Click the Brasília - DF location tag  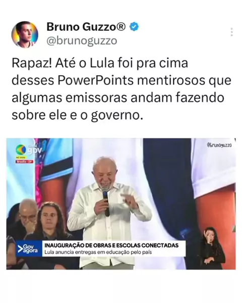(25, 162)
